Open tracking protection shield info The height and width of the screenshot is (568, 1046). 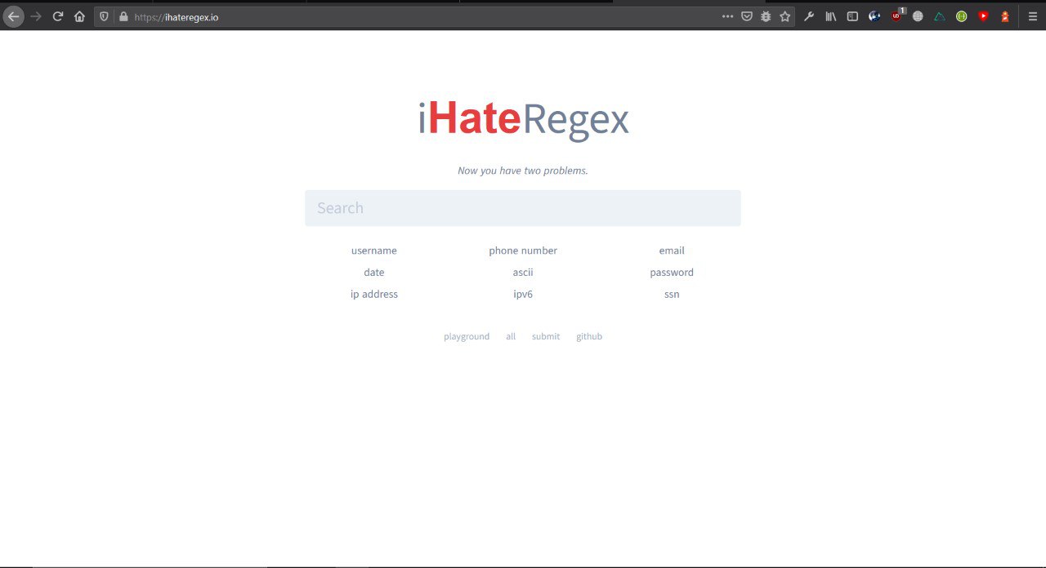(x=104, y=16)
